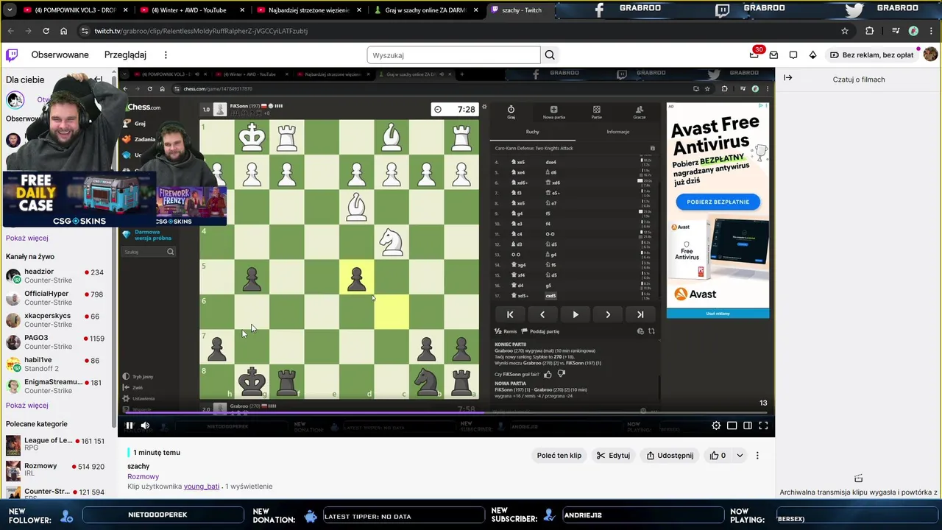Switch to POMPOWNIK VOL.3 browser tab

pyautogui.click(x=74, y=10)
